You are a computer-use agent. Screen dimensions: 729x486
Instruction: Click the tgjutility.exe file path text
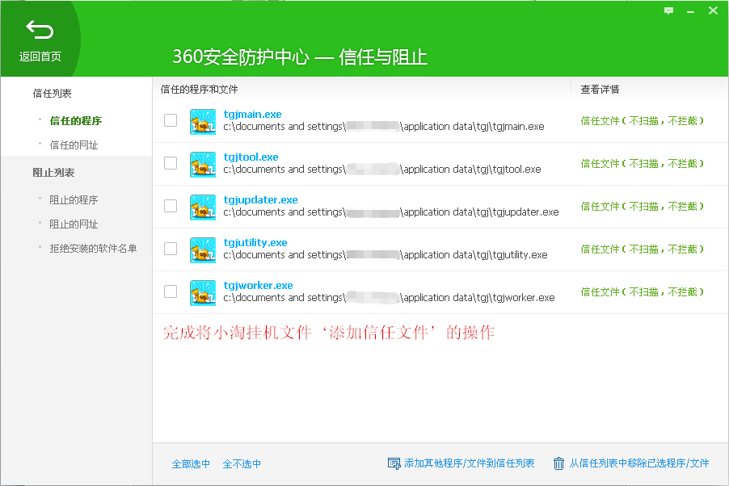(386, 254)
